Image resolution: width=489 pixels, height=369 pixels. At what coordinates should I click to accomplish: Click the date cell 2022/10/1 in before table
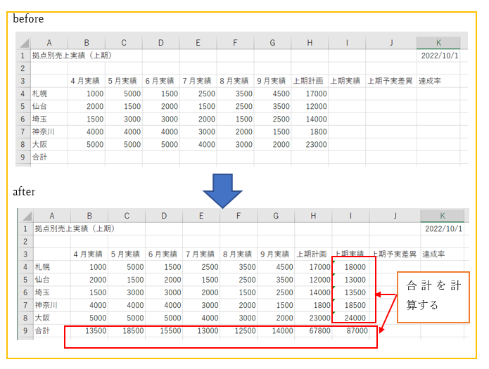[438, 56]
